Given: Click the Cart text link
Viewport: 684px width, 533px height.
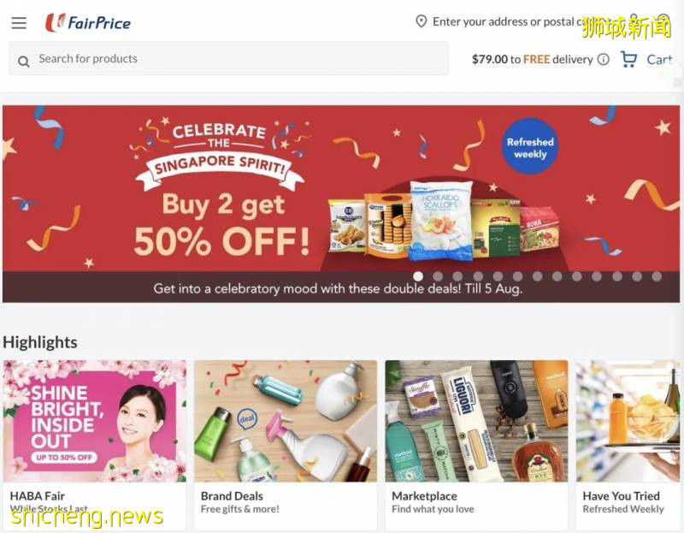Looking at the screenshot, I should click(x=659, y=59).
